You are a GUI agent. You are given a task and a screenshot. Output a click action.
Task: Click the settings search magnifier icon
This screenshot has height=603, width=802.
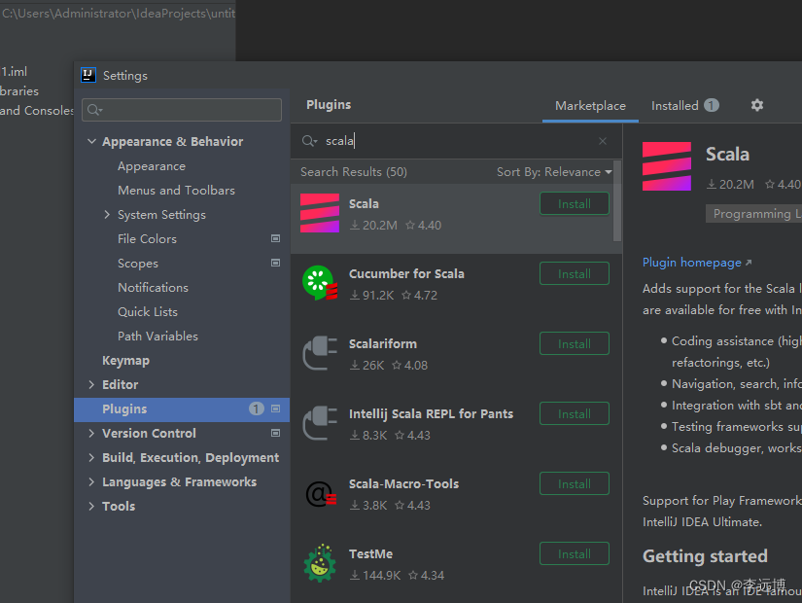coord(94,110)
